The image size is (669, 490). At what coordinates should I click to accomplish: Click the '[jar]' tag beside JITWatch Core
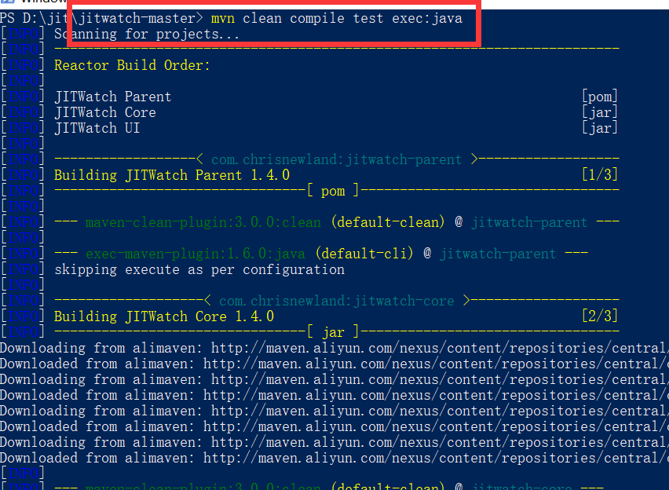tap(600, 112)
